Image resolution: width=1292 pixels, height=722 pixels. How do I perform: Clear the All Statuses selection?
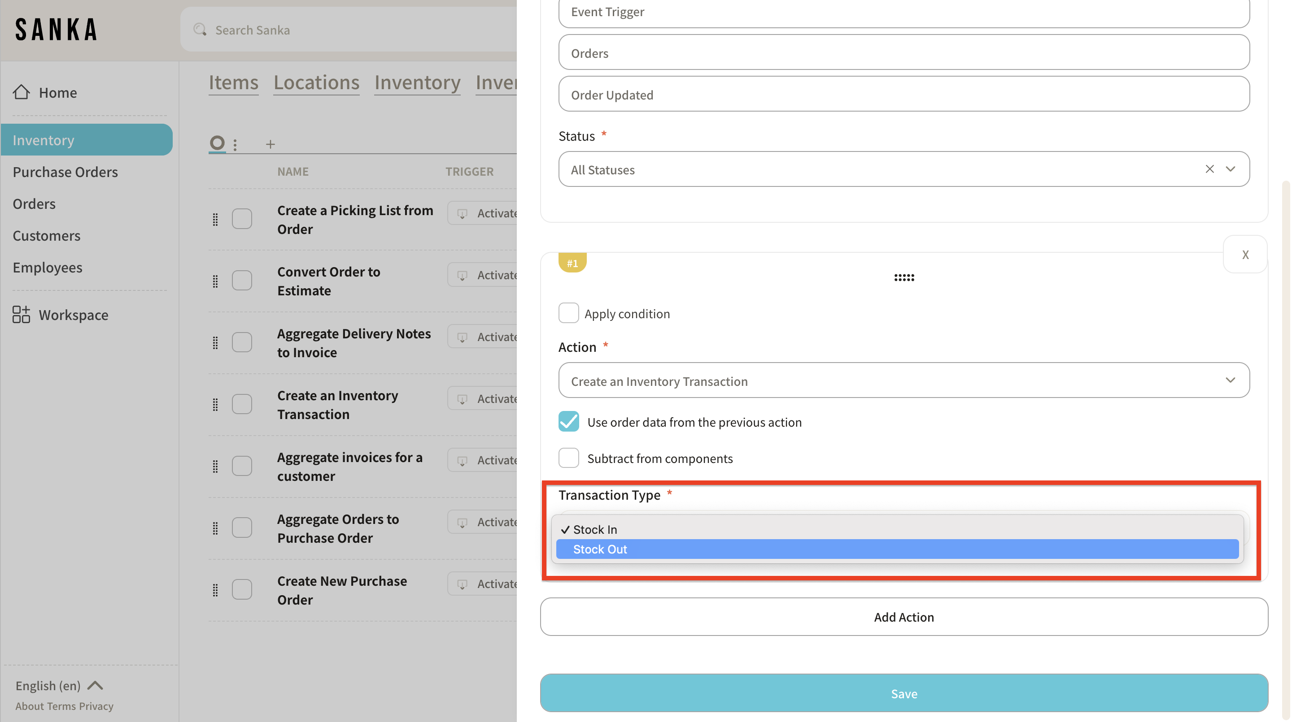1209,169
